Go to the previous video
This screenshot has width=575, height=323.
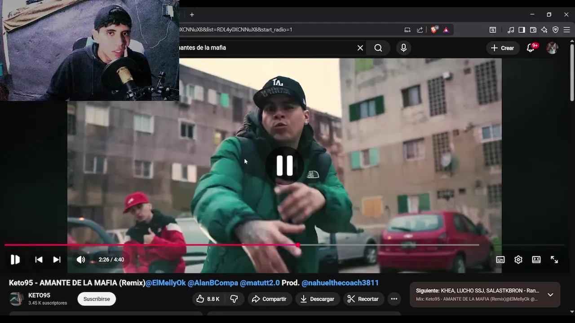39,259
